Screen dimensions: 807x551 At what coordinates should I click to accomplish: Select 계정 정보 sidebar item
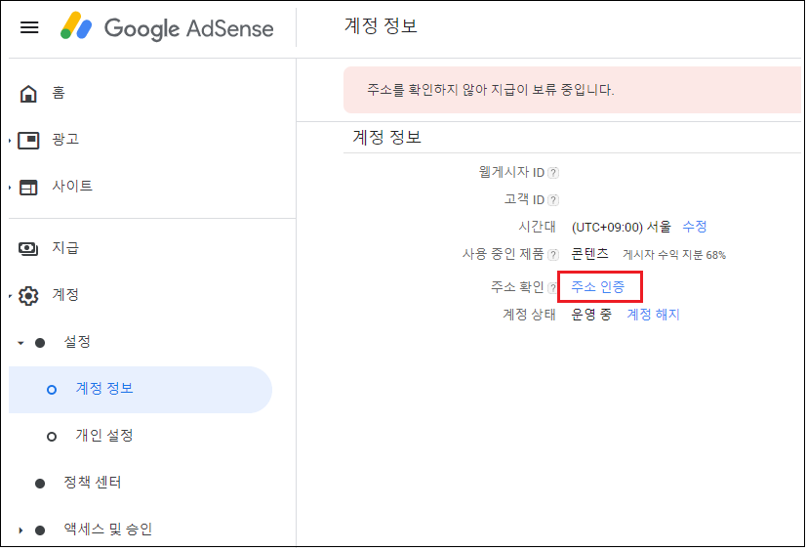[140, 390]
